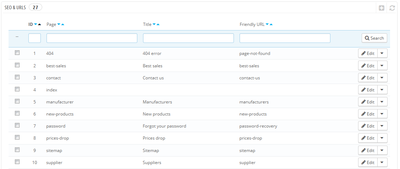400x169 pixels.
Task: Select the contact row checkbox
Action: point(17,77)
